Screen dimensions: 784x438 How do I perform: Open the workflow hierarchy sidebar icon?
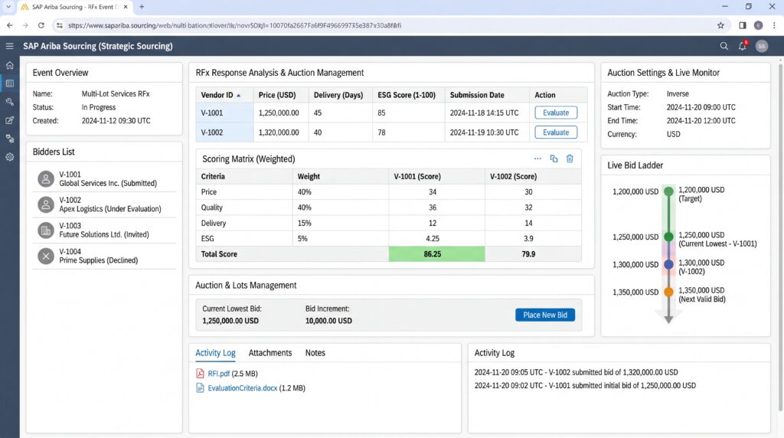pos(9,139)
